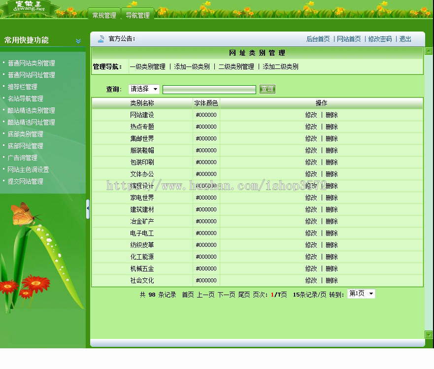Open the 第1页 page-jump dropdown
The height and width of the screenshot is (369, 434).
pos(361,293)
